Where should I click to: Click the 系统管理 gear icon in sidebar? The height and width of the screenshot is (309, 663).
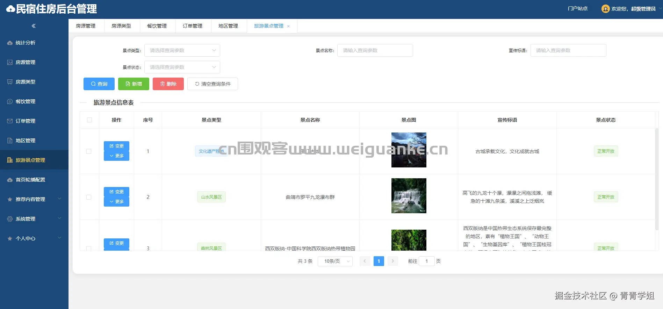[10, 219]
